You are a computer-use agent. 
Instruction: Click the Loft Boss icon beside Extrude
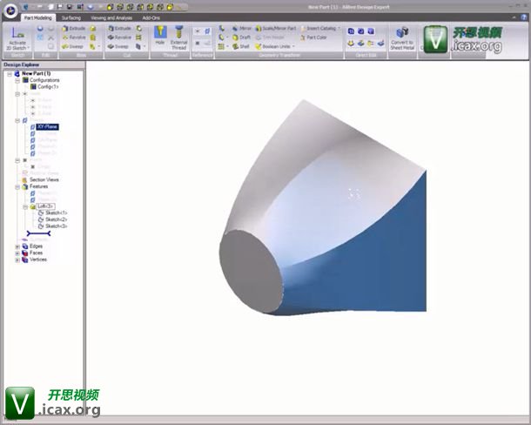[92, 29]
